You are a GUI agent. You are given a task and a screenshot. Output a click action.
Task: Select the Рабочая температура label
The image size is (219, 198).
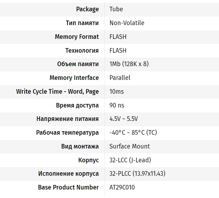67,133
